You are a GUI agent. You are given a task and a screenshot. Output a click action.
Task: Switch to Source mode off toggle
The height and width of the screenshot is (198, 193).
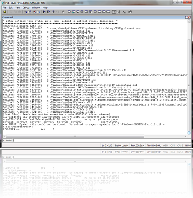pos(118,12)
